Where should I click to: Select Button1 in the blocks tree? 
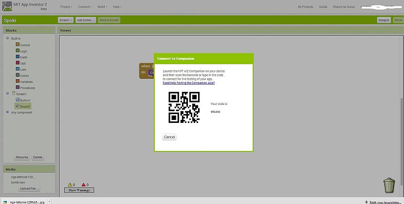pos(25,101)
